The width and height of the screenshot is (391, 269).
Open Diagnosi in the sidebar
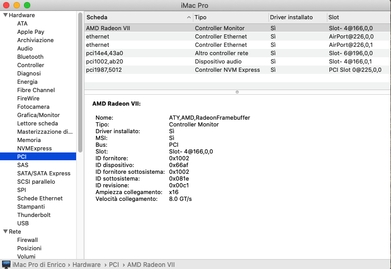pyautogui.click(x=29, y=73)
